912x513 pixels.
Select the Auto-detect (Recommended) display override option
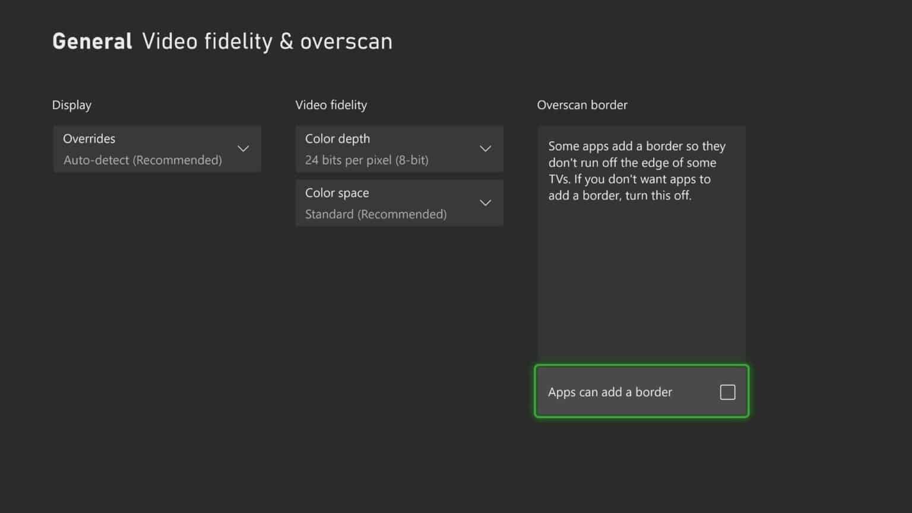tap(142, 160)
